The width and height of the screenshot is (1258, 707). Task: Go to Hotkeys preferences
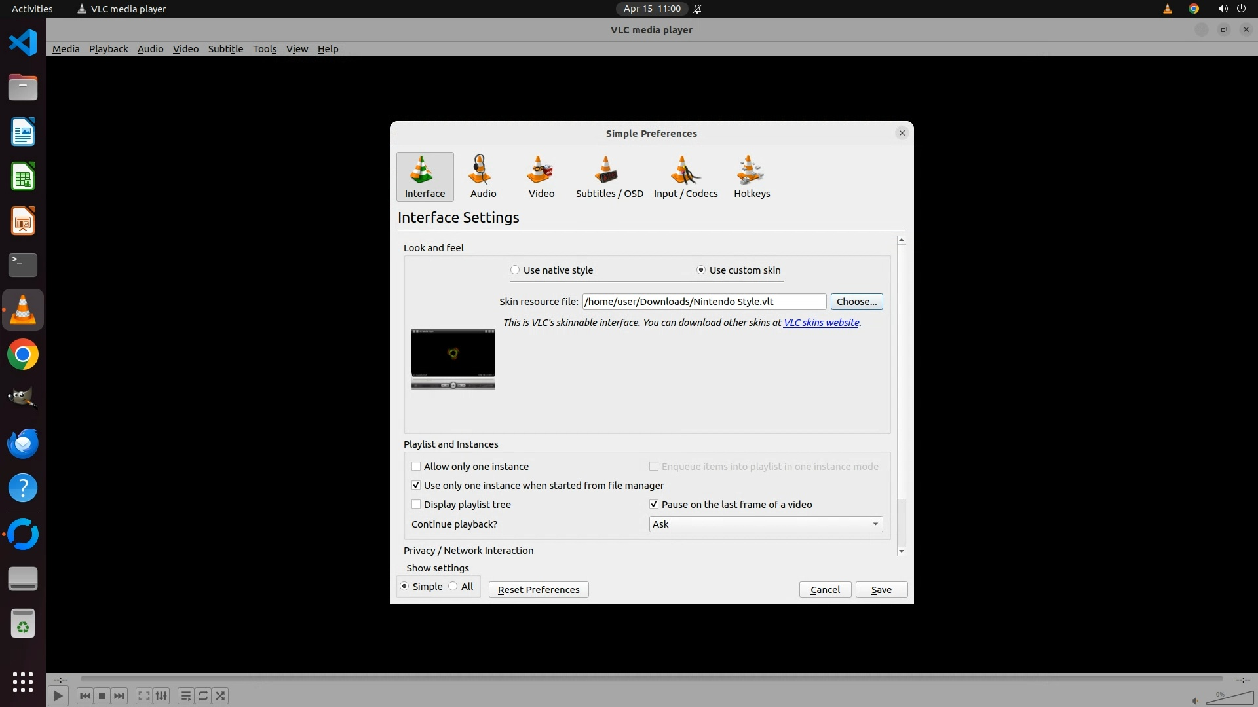click(x=752, y=177)
